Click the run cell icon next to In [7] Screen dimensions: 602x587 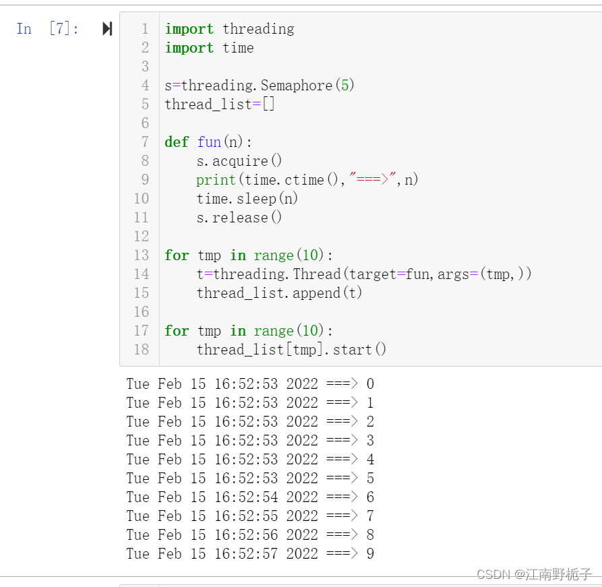click(107, 28)
